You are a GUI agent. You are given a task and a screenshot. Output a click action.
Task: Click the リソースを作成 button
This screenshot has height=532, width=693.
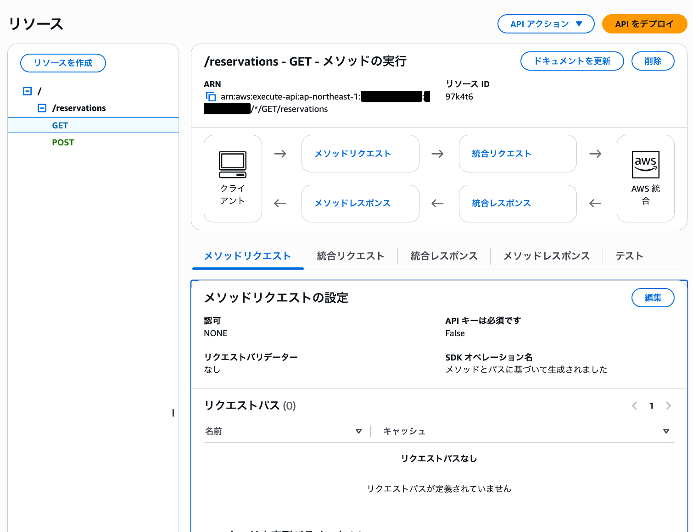63,63
